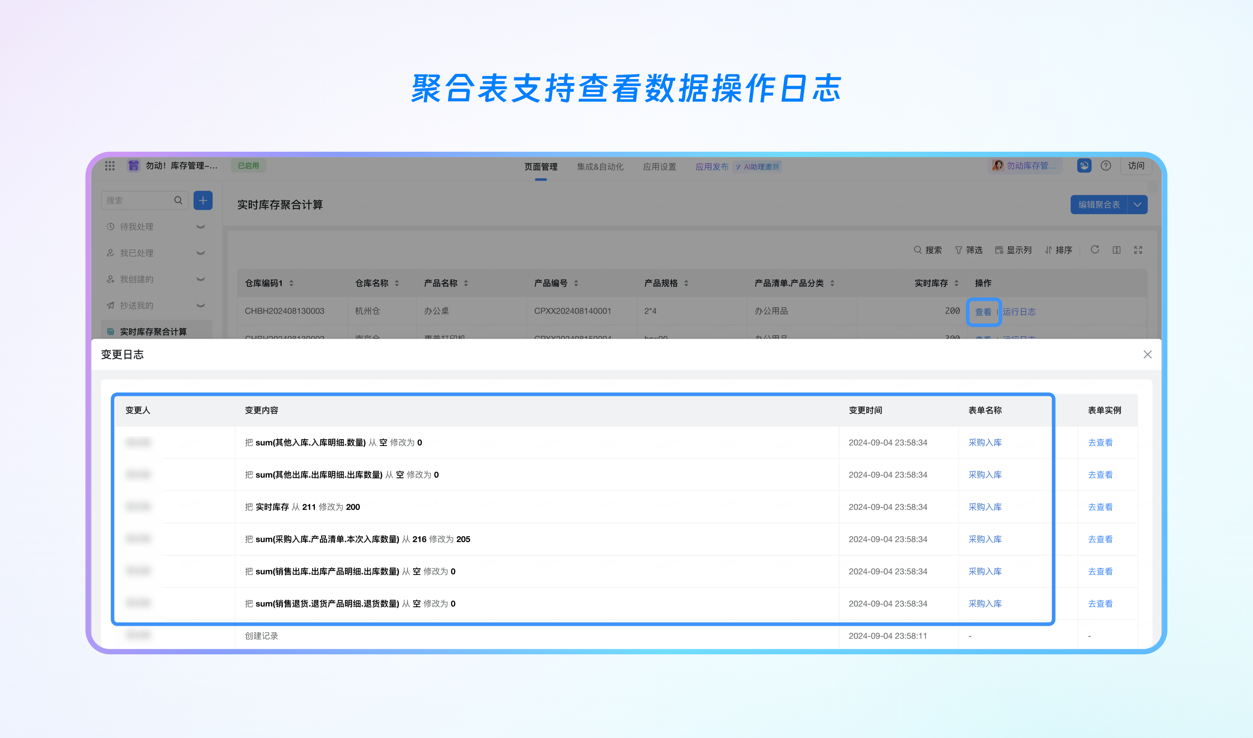This screenshot has width=1253, height=738.
Task: Click the fullscreen expand icon
Action: [1138, 250]
